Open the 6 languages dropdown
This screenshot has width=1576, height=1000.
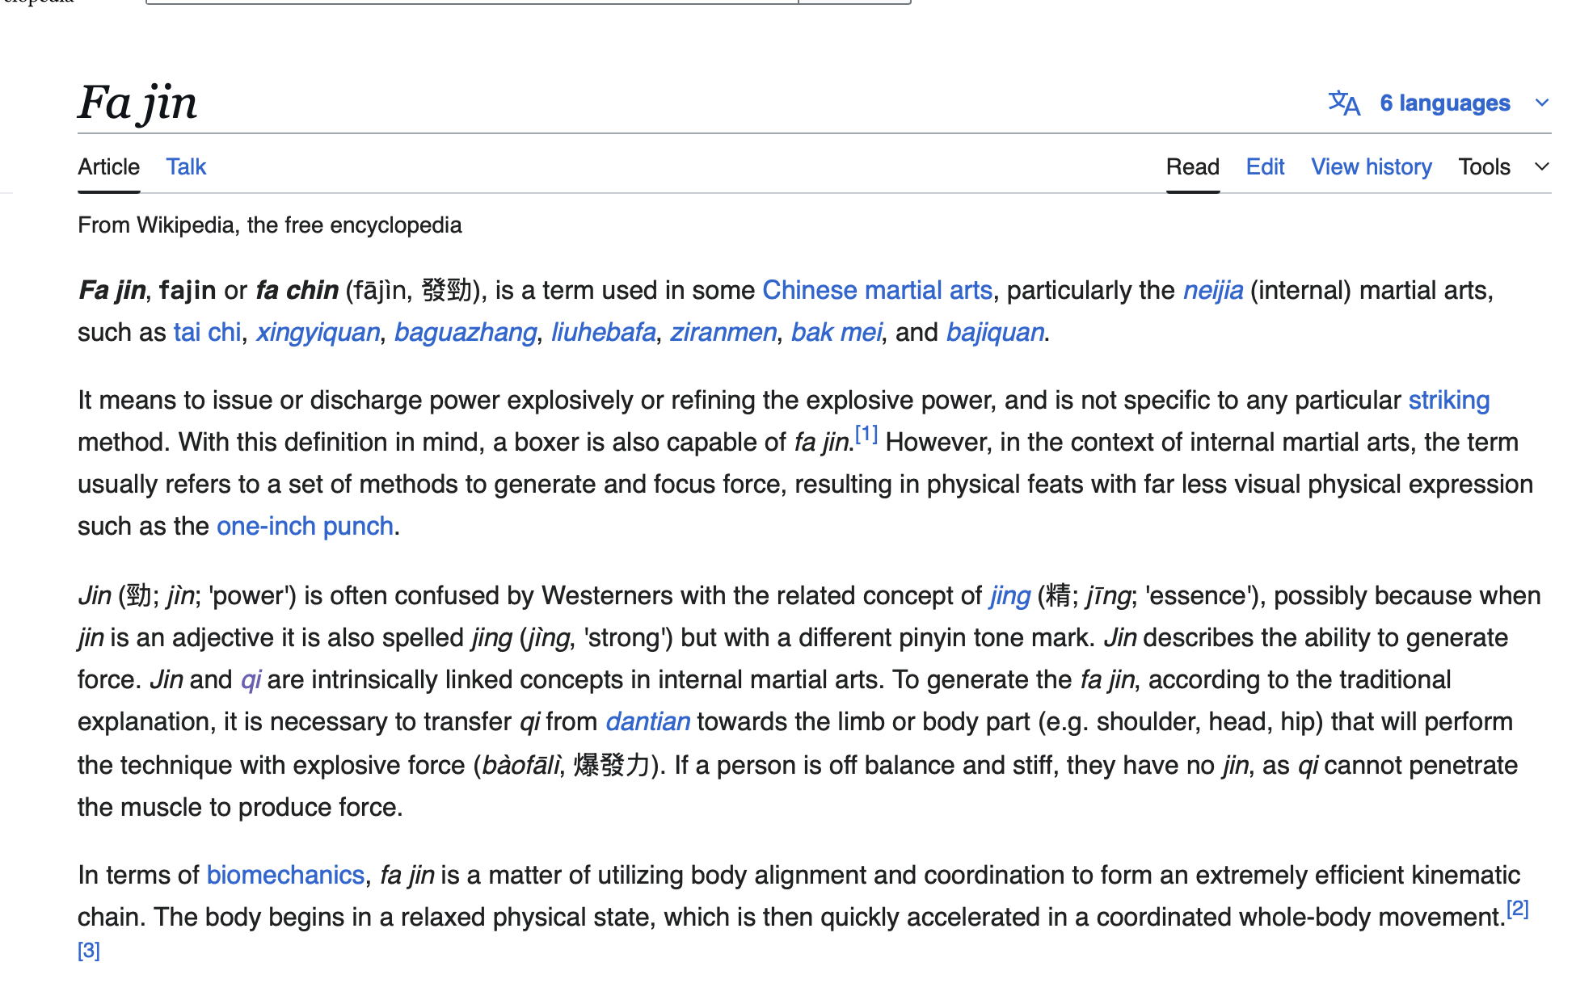pyautogui.click(x=1444, y=103)
